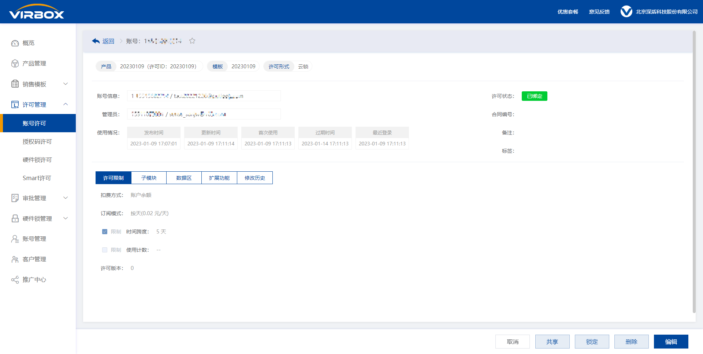This screenshot has height=354, width=703.
Task: Click the customers icon beside 客户管理
Action: pyautogui.click(x=15, y=259)
